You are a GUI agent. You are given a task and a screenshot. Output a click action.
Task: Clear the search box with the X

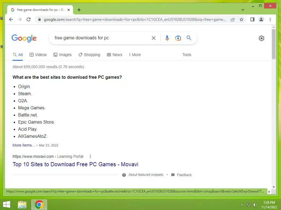pos(154,38)
